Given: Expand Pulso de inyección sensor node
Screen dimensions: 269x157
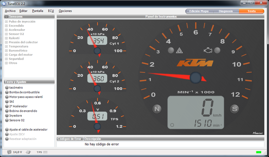Looking at the screenshot, I should click(6, 21).
